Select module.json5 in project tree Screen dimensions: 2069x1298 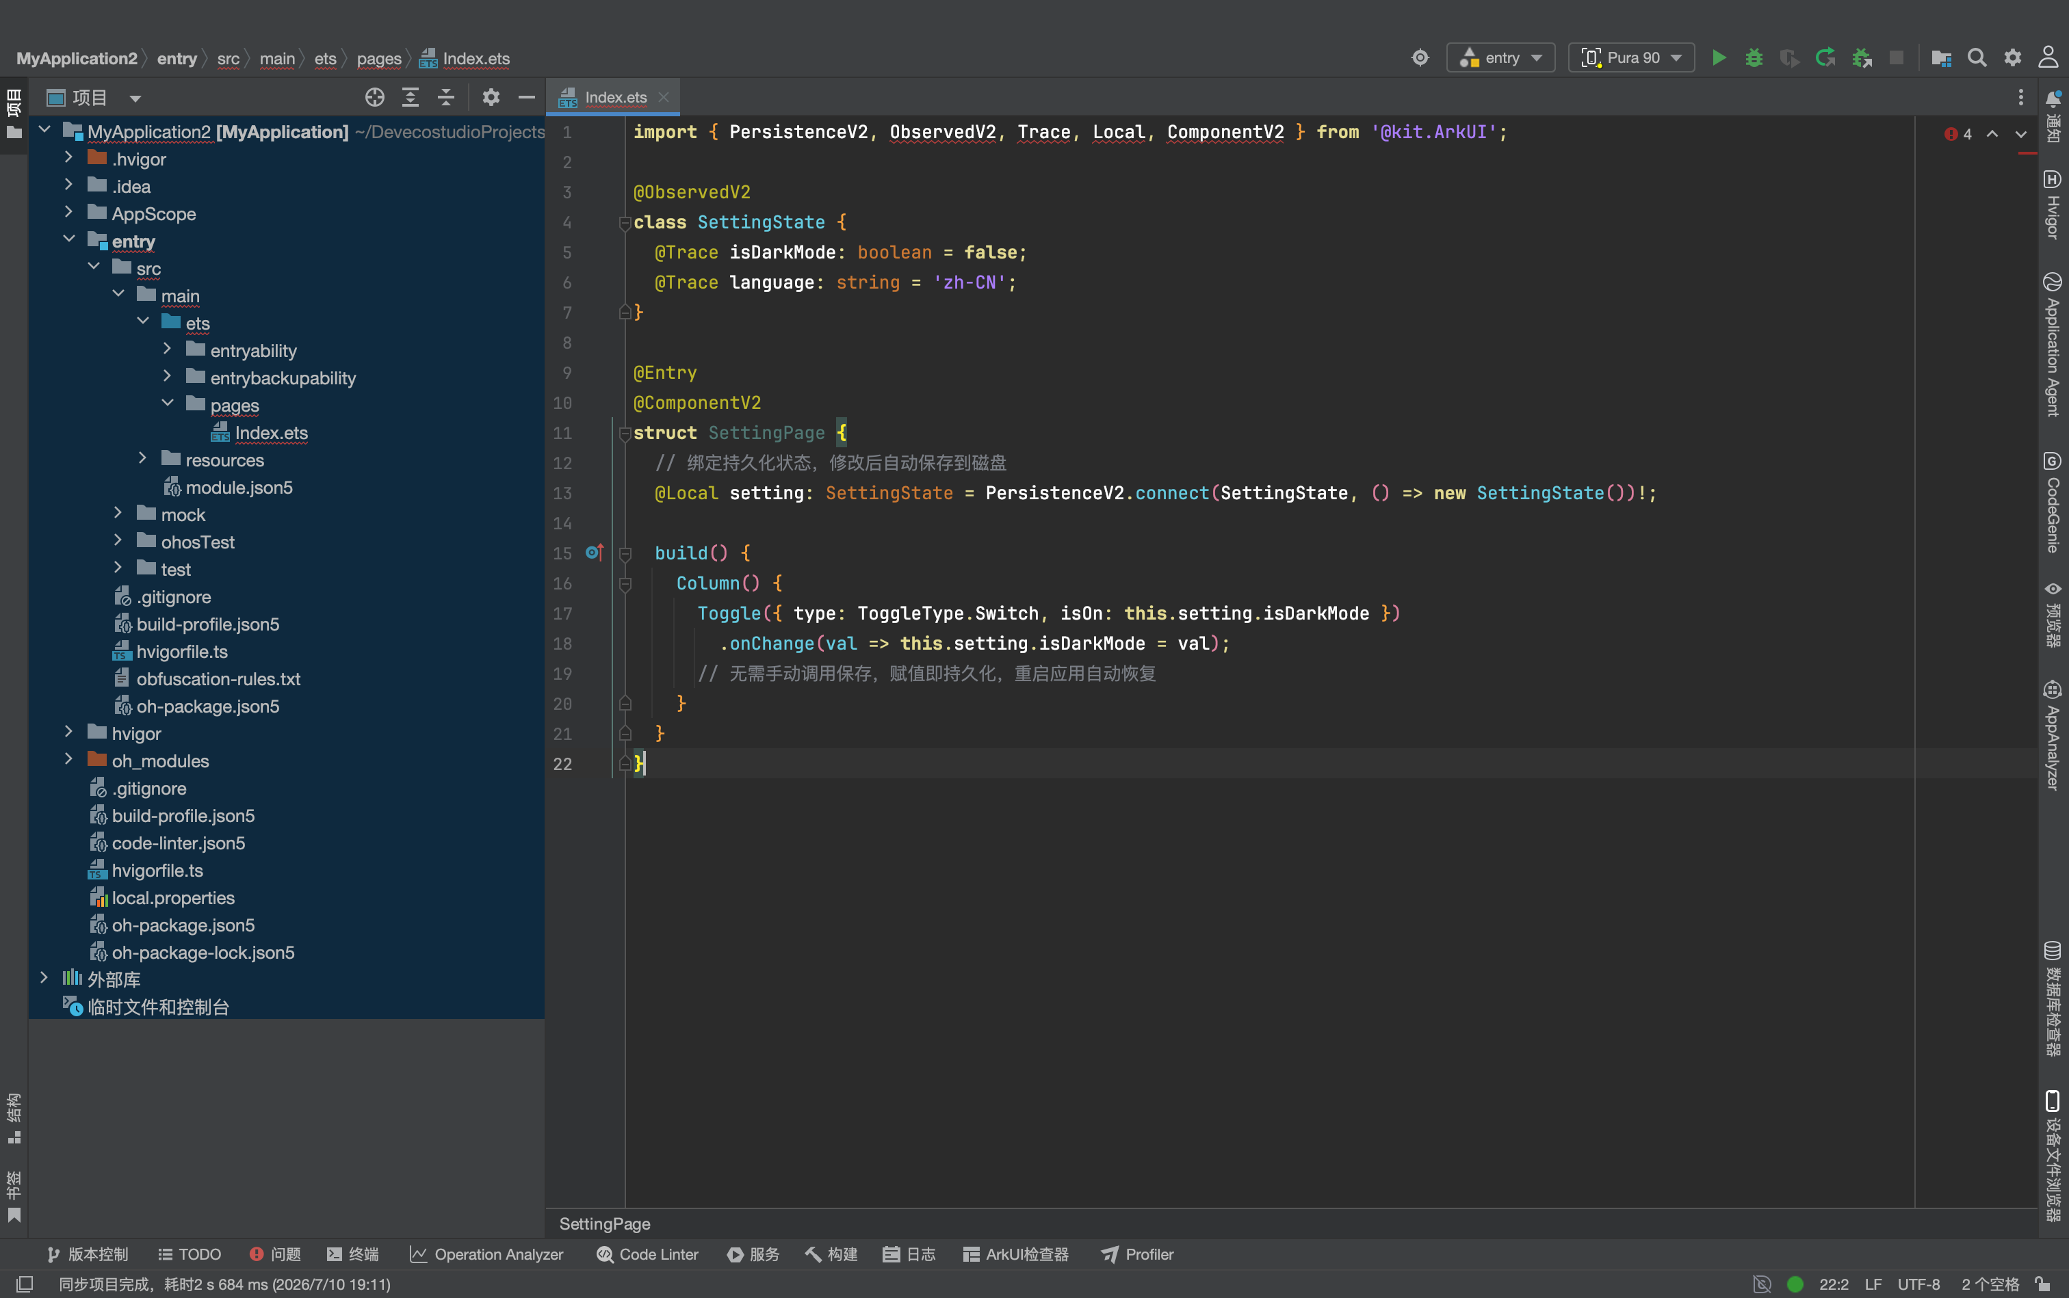tap(239, 488)
